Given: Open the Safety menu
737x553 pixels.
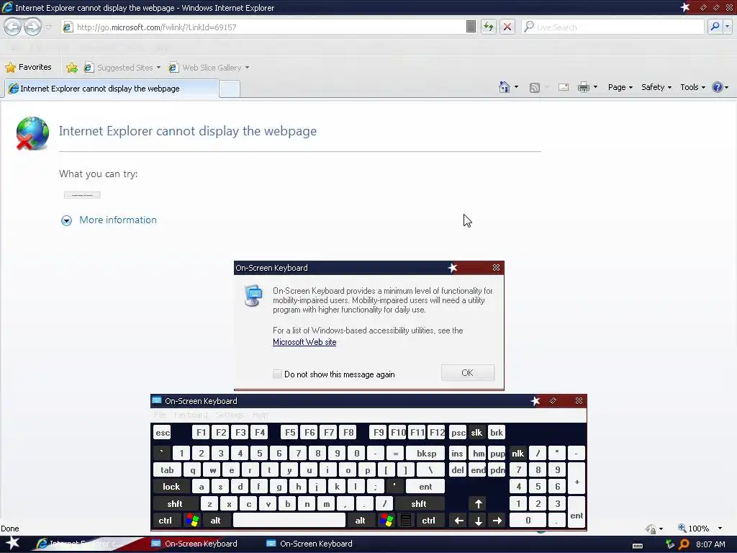Looking at the screenshot, I should [x=656, y=87].
